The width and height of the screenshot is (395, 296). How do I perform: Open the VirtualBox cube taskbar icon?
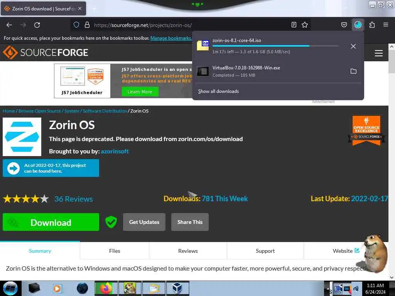click(x=177, y=288)
